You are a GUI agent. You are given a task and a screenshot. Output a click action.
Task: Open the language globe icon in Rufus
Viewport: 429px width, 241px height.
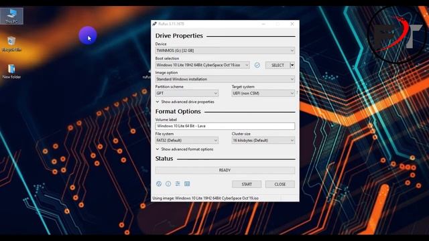click(x=159, y=184)
